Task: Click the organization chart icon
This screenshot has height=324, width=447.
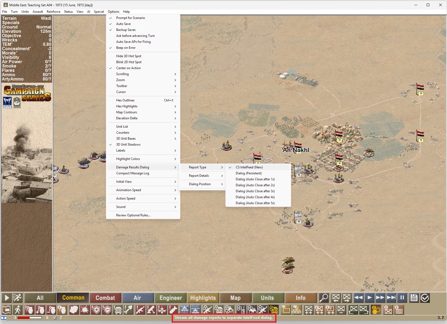Action: click(297, 309)
